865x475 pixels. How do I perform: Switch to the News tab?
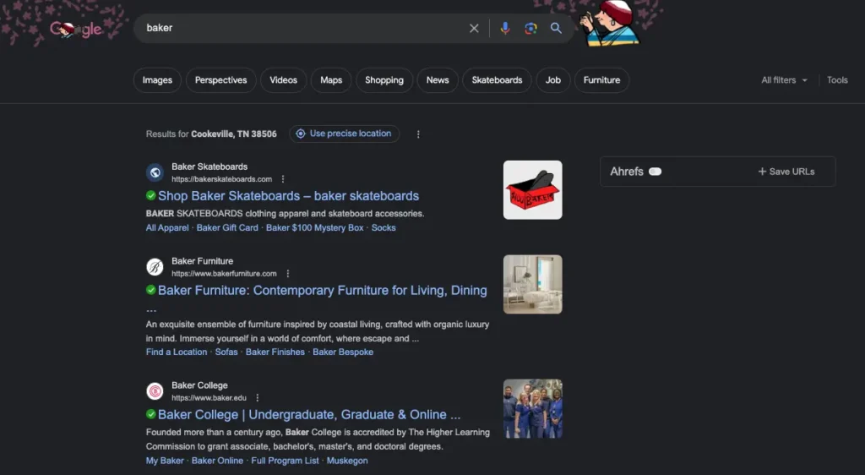coord(438,80)
